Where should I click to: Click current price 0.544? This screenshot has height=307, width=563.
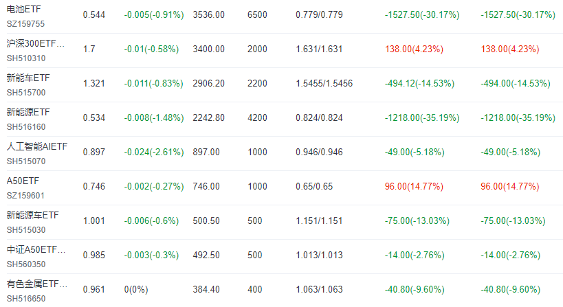click(94, 15)
